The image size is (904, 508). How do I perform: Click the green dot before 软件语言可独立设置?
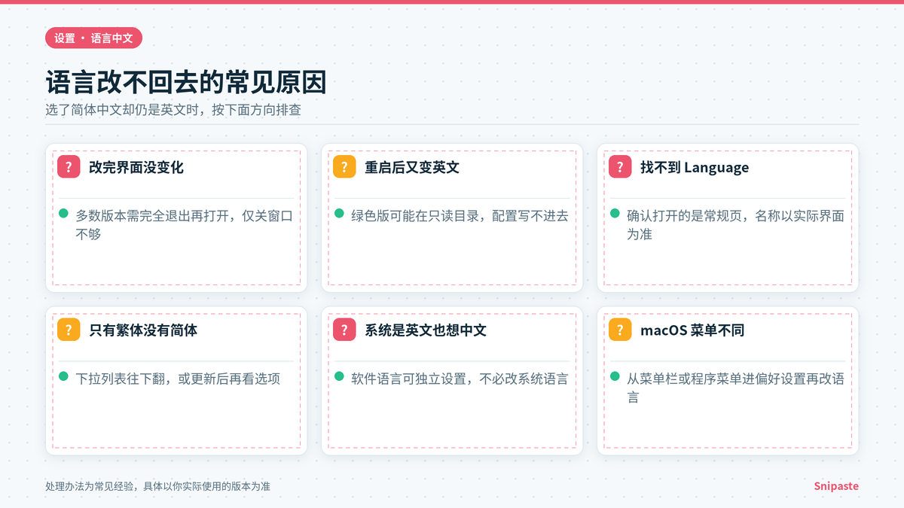[339, 376]
